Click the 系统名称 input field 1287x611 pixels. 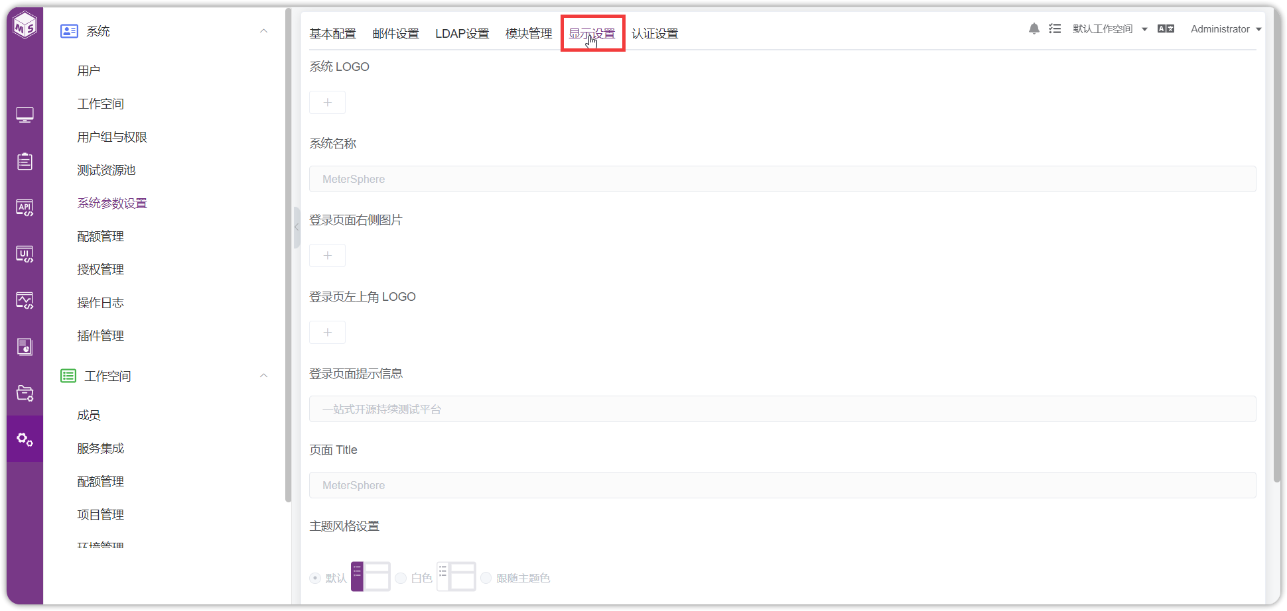[782, 179]
